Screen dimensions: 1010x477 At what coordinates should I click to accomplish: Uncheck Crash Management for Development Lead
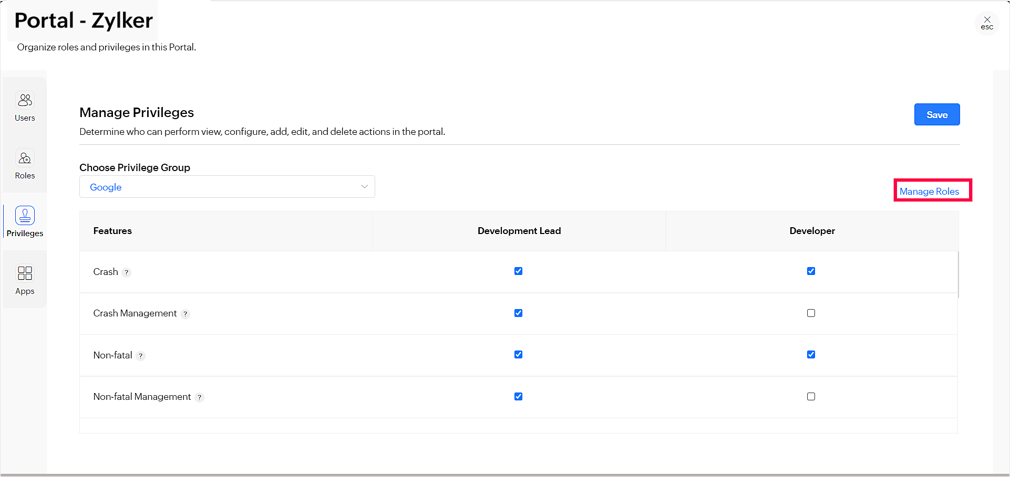point(518,313)
